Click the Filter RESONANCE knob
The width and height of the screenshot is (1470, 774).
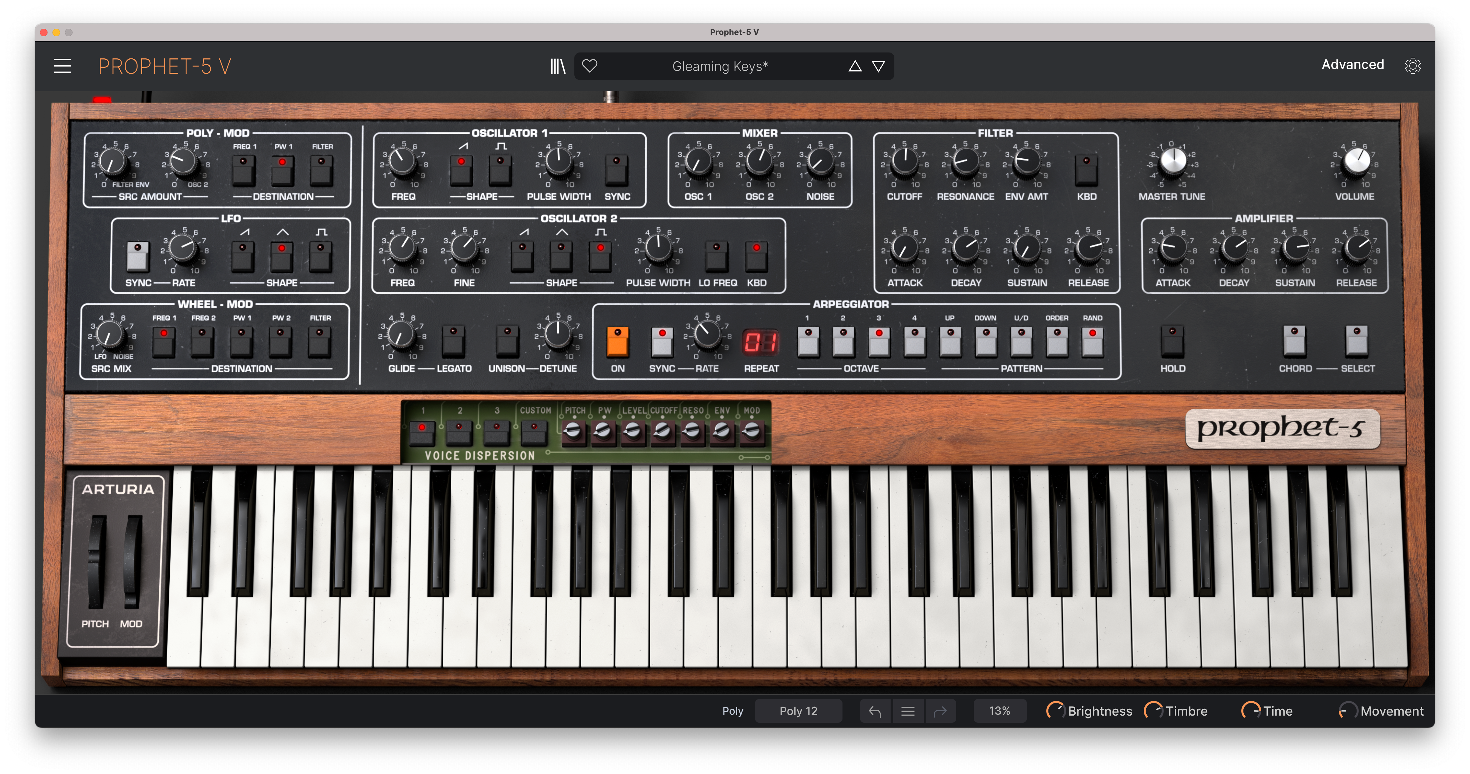tap(966, 162)
